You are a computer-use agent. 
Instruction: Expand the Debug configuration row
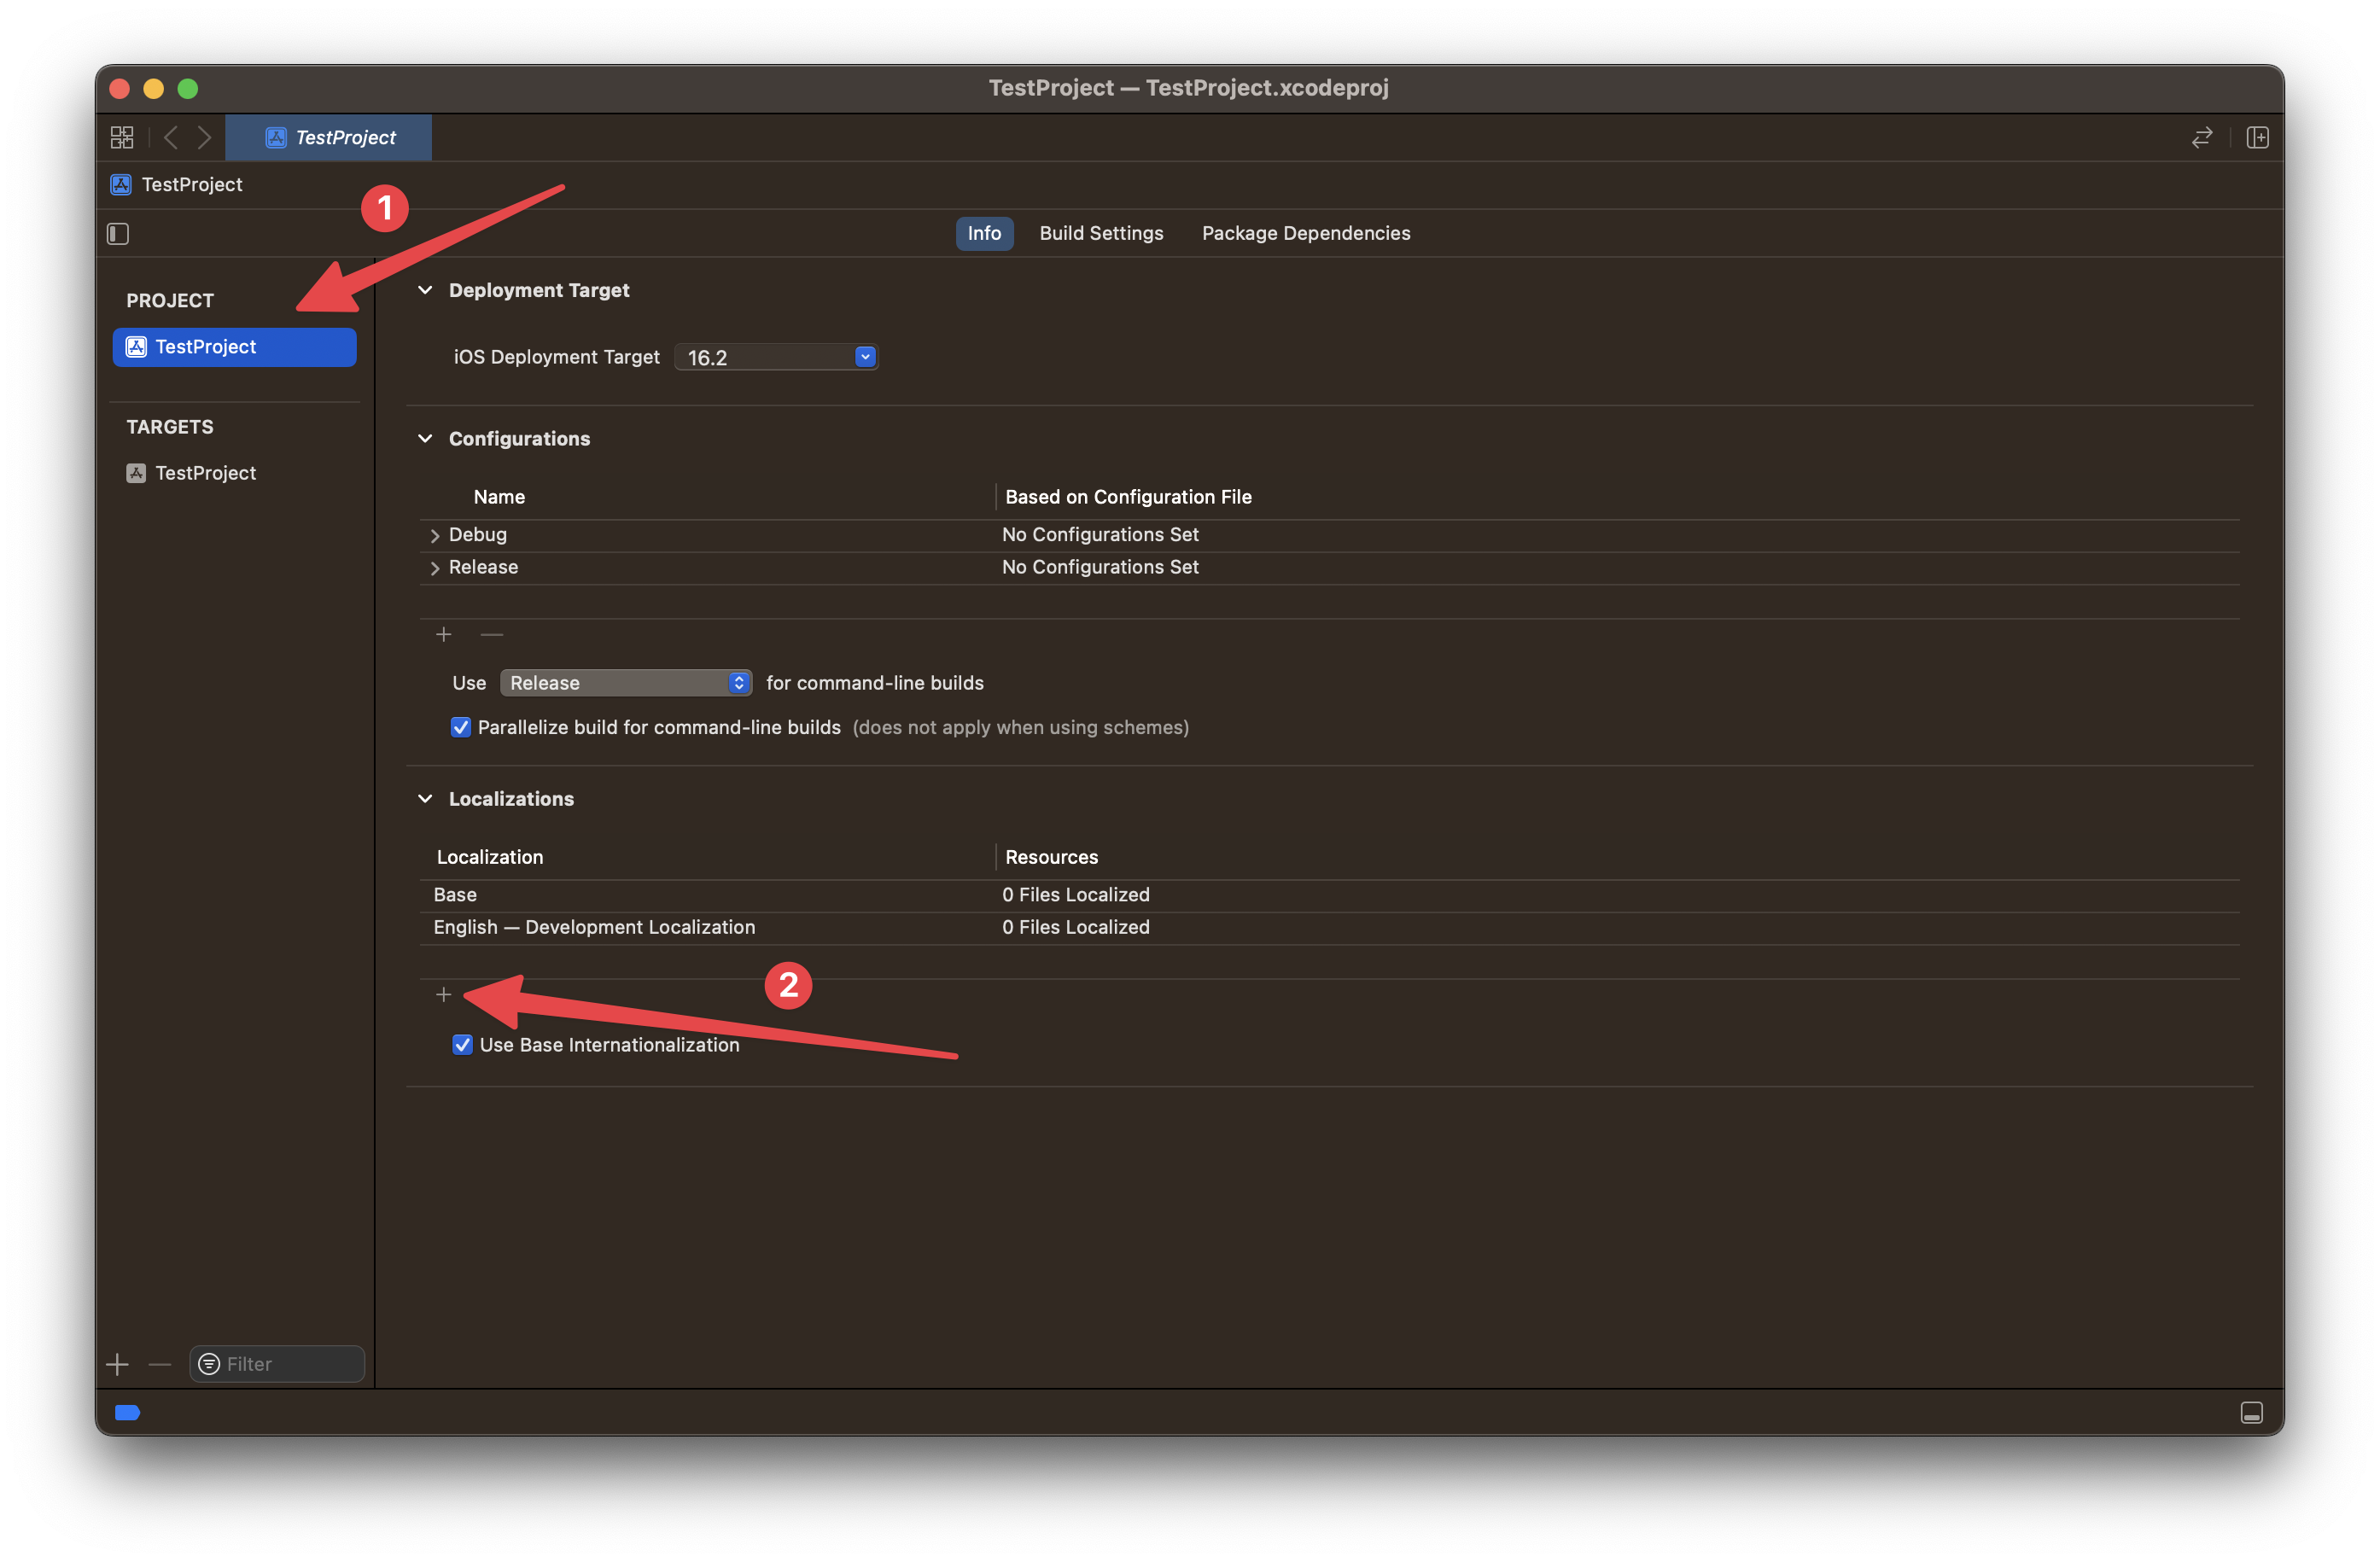[433, 533]
